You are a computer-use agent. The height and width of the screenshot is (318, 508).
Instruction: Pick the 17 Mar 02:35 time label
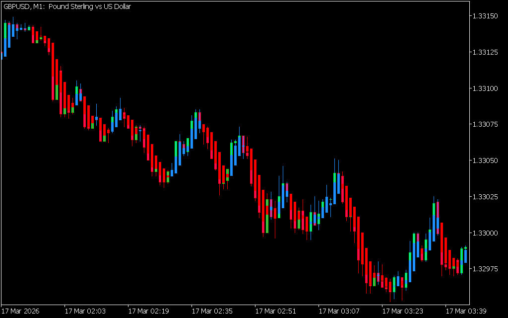(x=212, y=311)
